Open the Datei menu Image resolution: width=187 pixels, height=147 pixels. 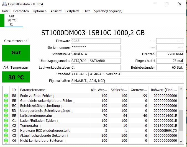coord(6,11)
